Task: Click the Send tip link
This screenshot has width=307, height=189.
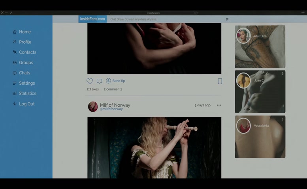Action: [119, 81]
